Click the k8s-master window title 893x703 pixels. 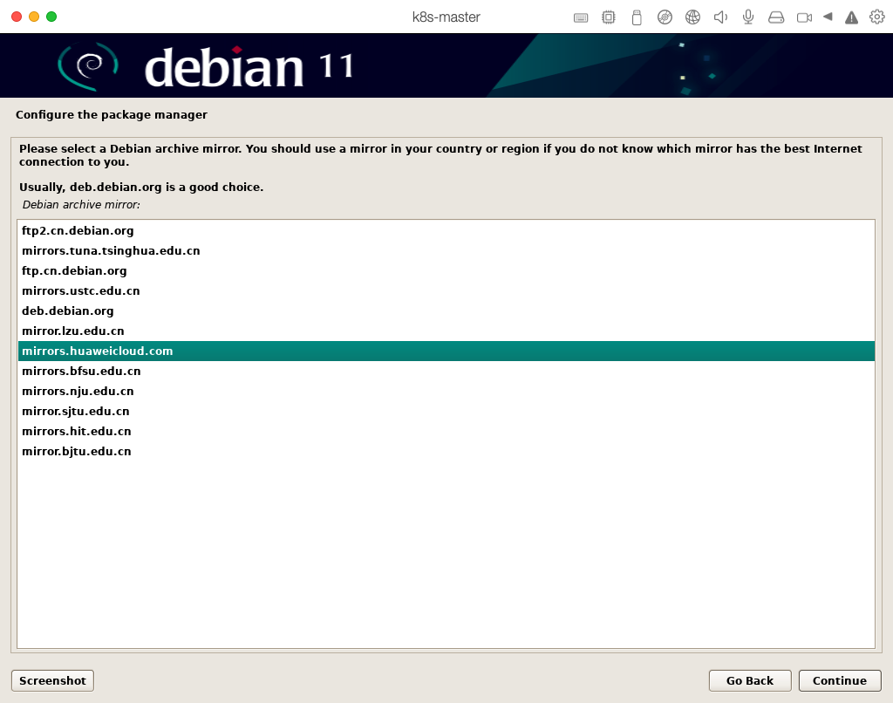[446, 17]
